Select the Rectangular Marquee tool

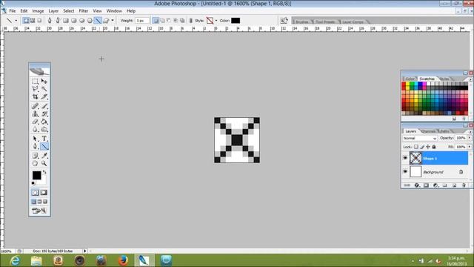(35, 81)
